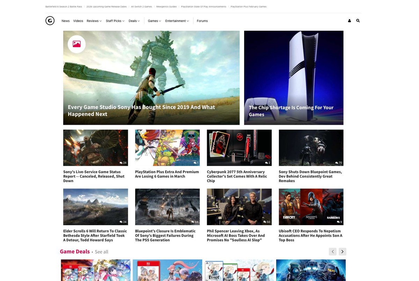This screenshot has height=281, width=419.
Task: Open the Videos section
Action: (78, 21)
